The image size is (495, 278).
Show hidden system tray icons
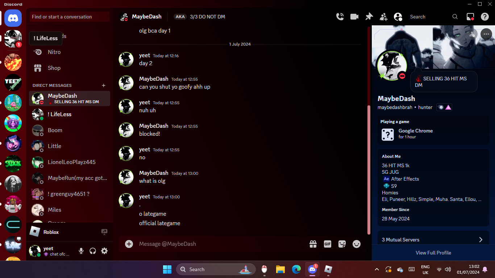point(377,269)
